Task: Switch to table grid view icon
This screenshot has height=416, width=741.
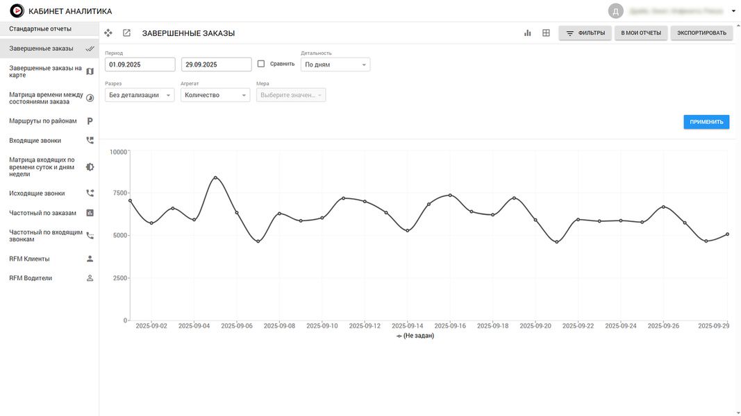Action: 547,33
